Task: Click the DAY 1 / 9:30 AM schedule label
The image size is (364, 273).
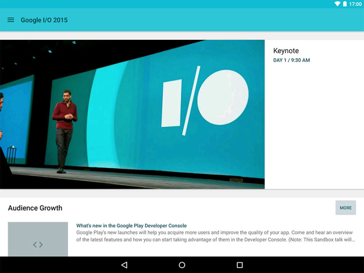Action: (x=292, y=60)
